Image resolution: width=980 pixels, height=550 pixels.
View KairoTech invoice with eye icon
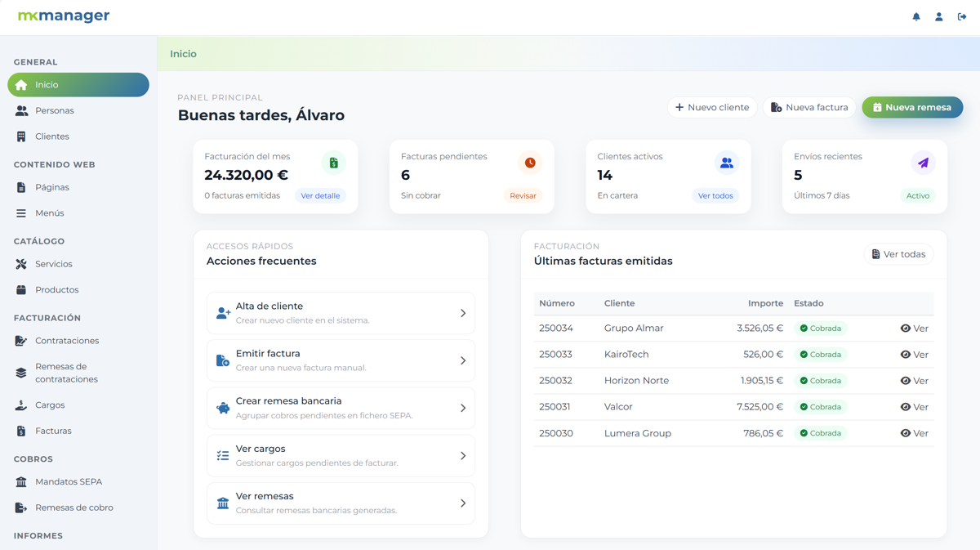click(906, 355)
